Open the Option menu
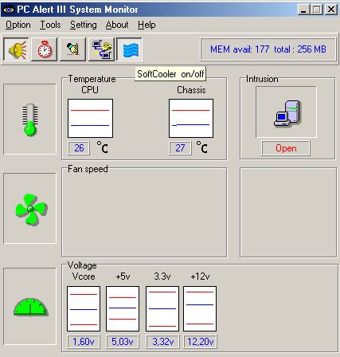 coord(18,25)
